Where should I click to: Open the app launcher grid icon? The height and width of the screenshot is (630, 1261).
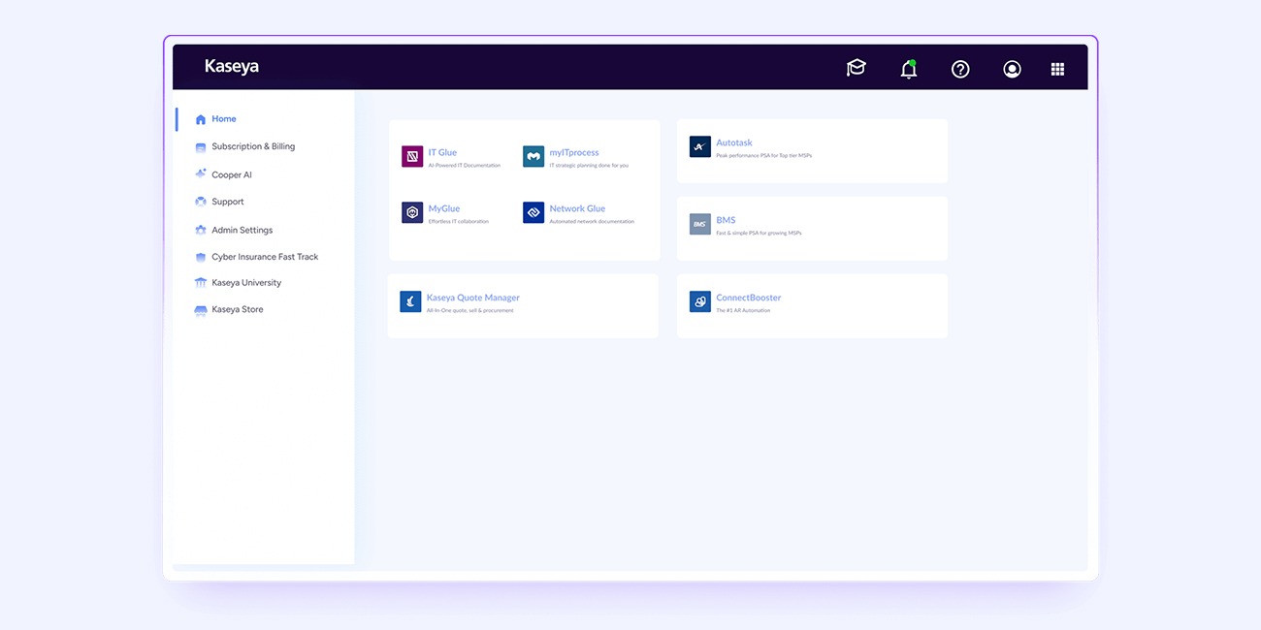1057,69
